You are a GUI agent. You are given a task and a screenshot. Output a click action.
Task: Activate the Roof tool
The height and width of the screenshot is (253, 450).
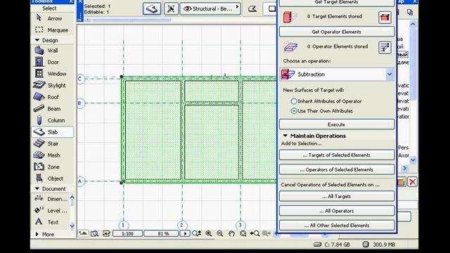[52, 97]
